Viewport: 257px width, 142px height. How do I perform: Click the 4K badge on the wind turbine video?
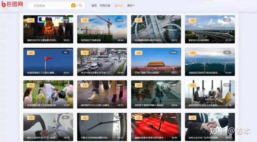227,52
